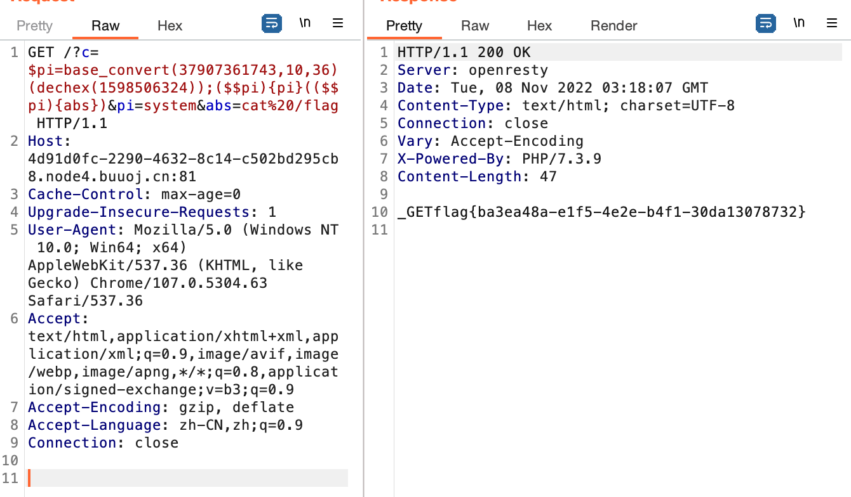Click 'Vary: Accept-Encoding' response header
Image resolution: width=851 pixels, height=497 pixels.
click(x=490, y=141)
